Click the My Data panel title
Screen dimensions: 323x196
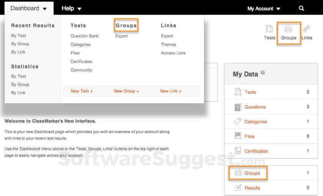[245, 74]
